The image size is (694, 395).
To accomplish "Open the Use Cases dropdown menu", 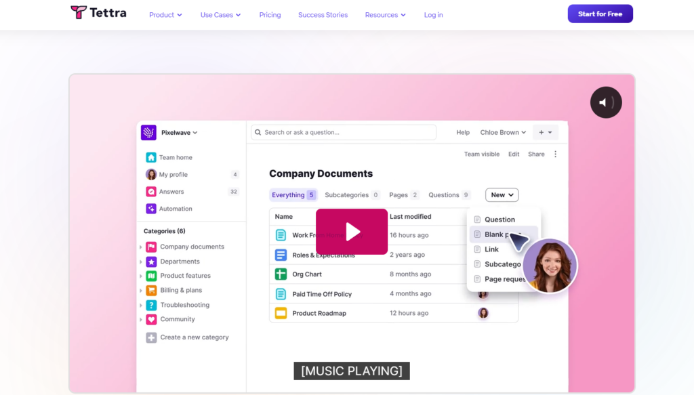I will [220, 15].
